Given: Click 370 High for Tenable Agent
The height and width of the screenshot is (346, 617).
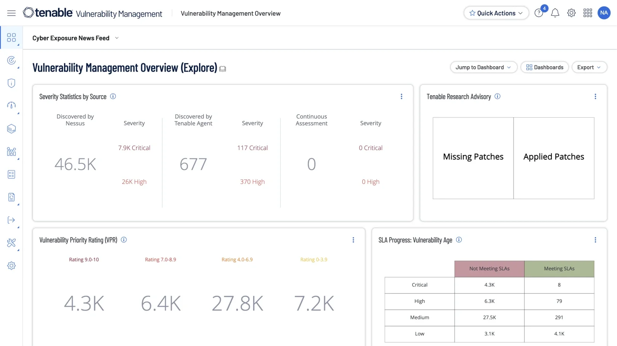Looking at the screenshot, I should click(x=252, y=182).
